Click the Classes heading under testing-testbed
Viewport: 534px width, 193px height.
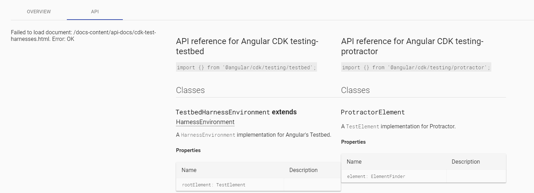click(x=190, y=90)
